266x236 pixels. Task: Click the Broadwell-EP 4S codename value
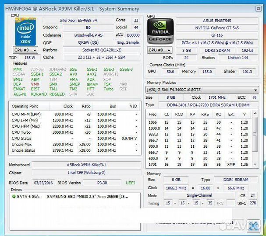click(x=88, y=35)
